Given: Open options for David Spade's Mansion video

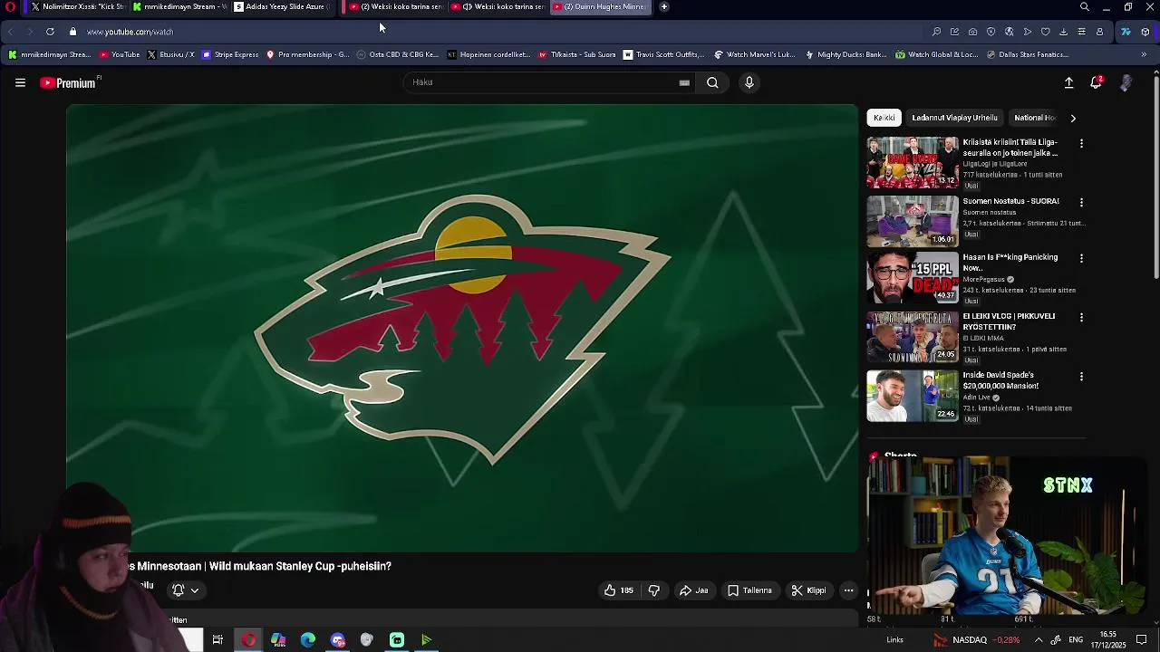Looking at the screenshot, I should pos(1081,376).
